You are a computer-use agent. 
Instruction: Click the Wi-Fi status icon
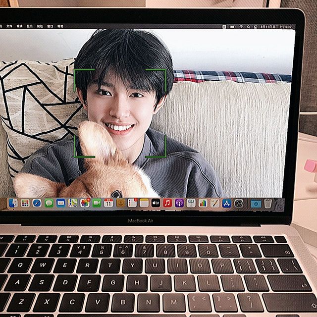pos(241,27)
